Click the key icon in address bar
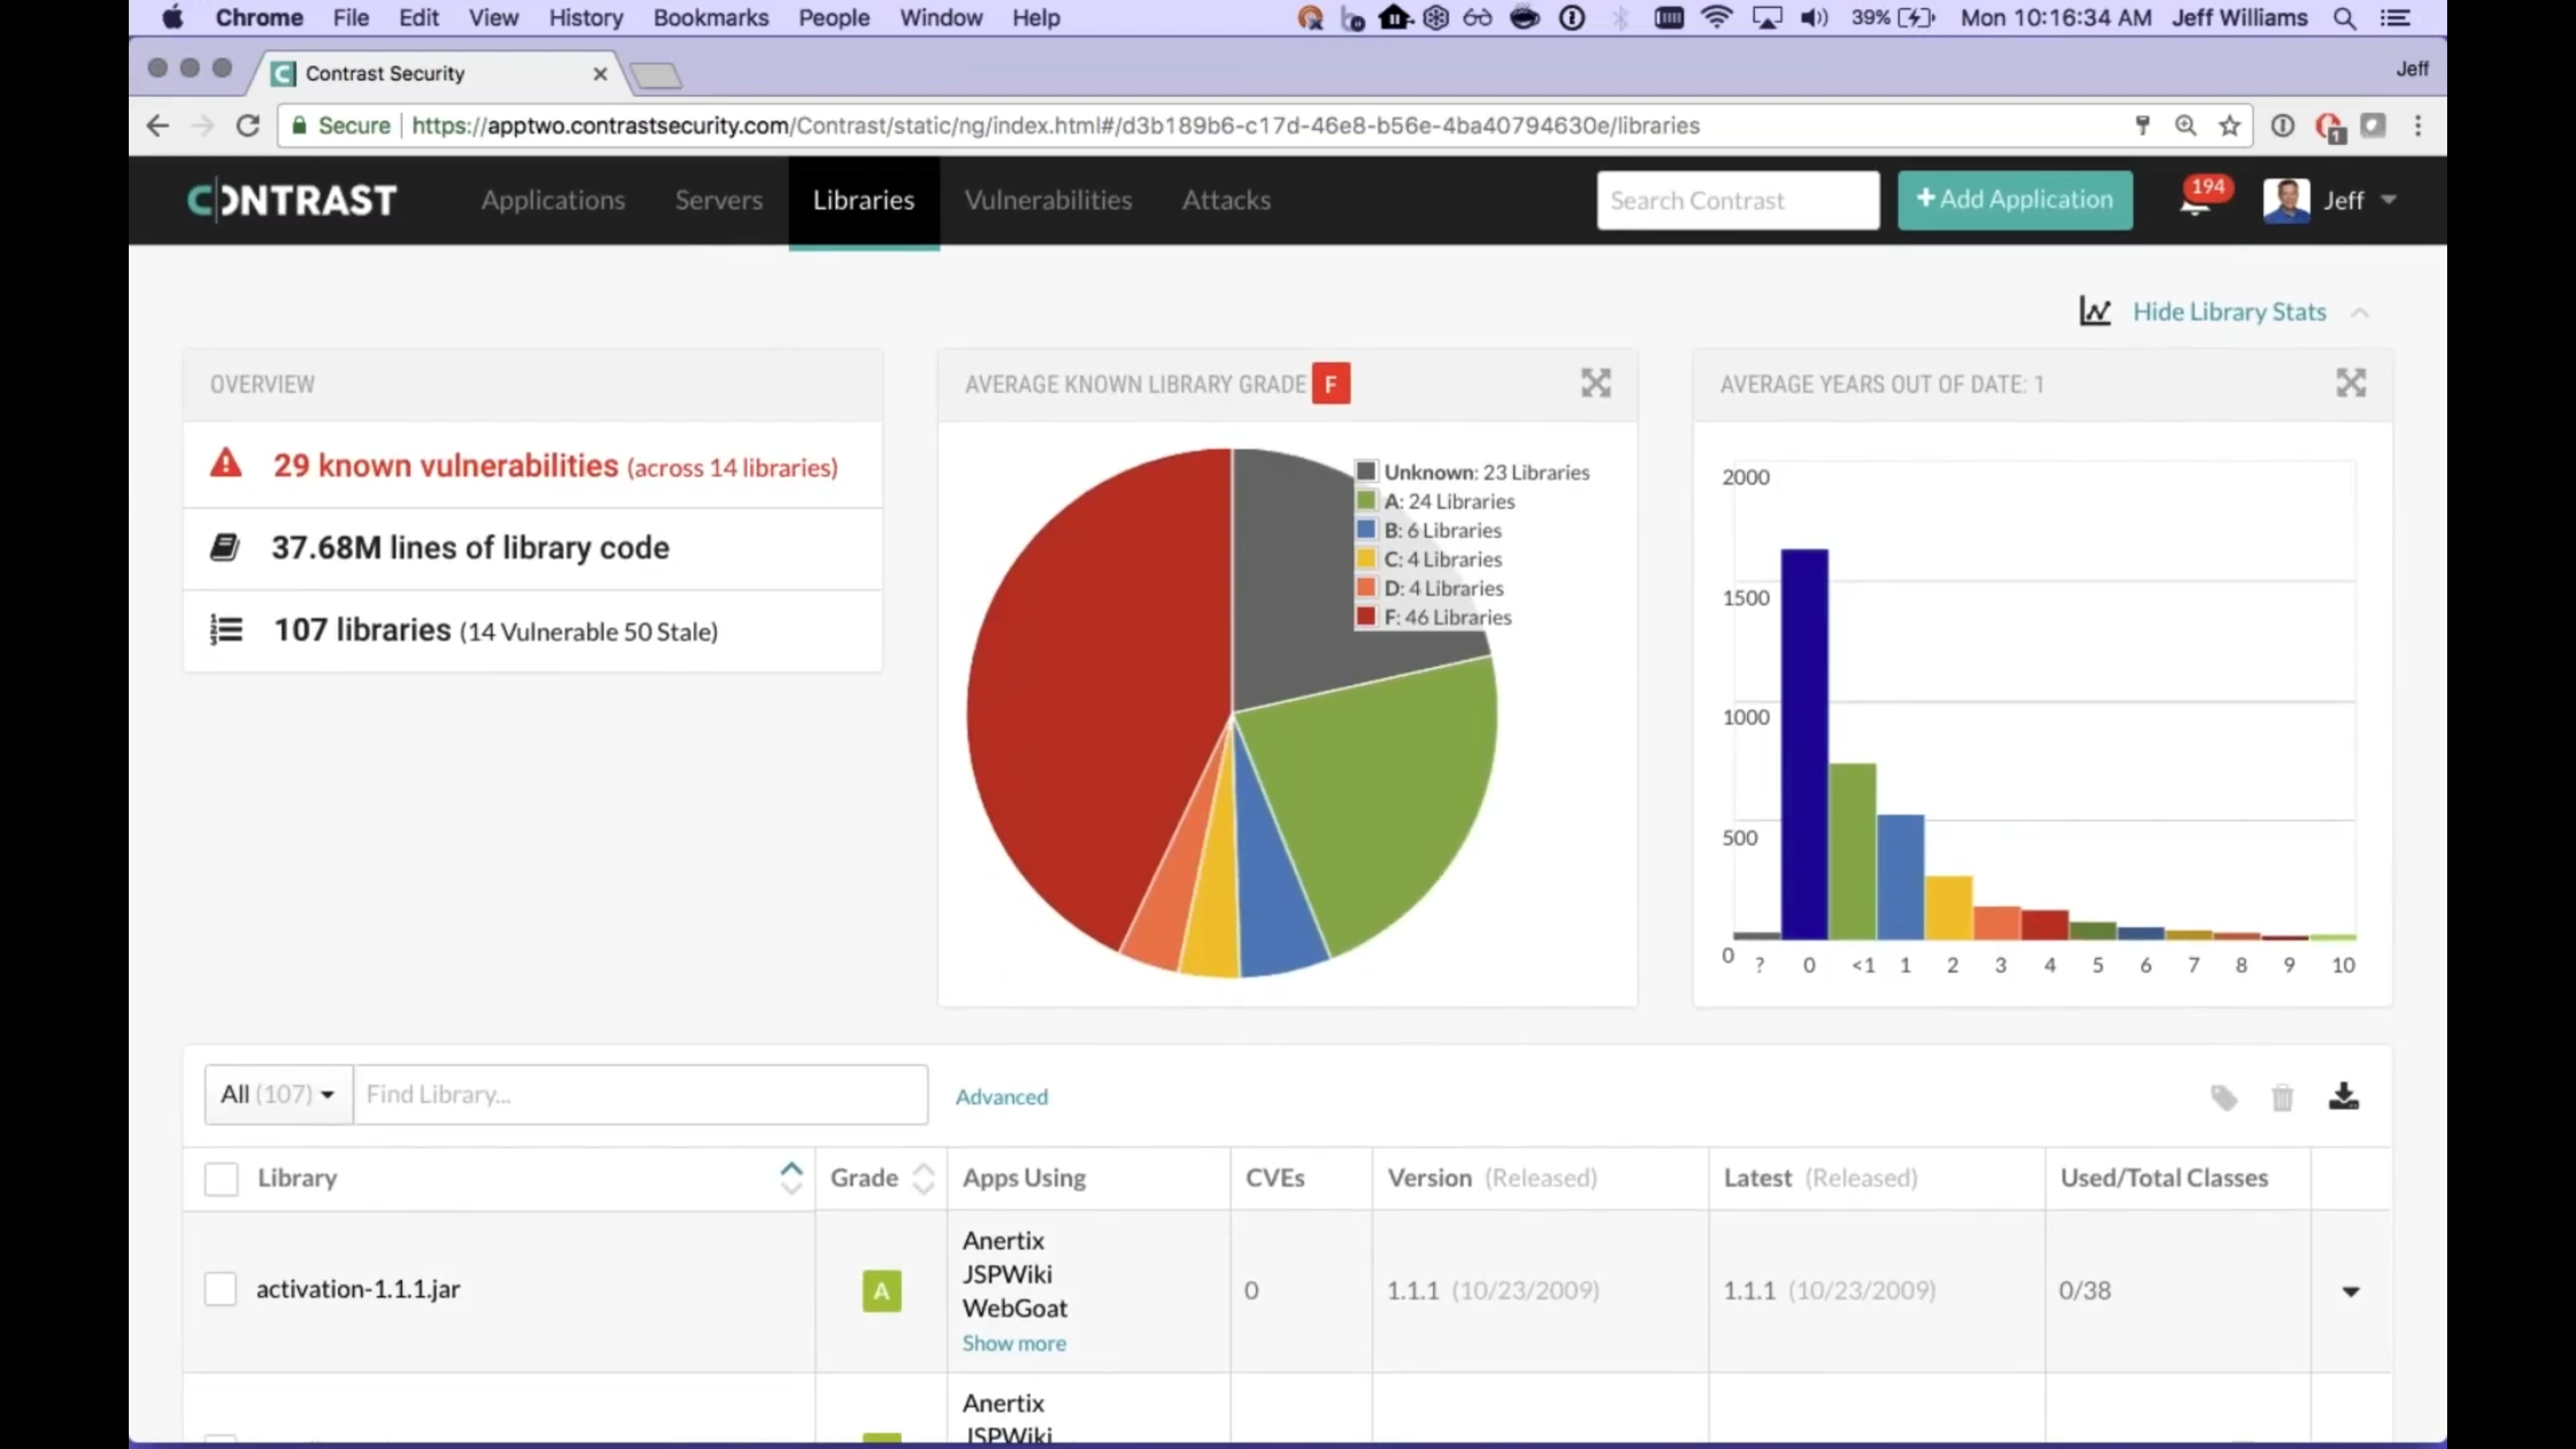 pyautogui.click(x=2142, y=126)
